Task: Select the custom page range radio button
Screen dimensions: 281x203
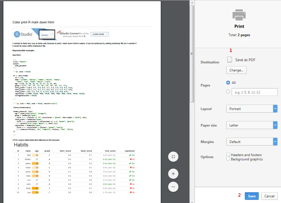Action: [228, 92]
